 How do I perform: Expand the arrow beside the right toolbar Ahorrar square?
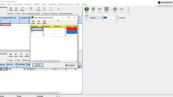point(111,10)
